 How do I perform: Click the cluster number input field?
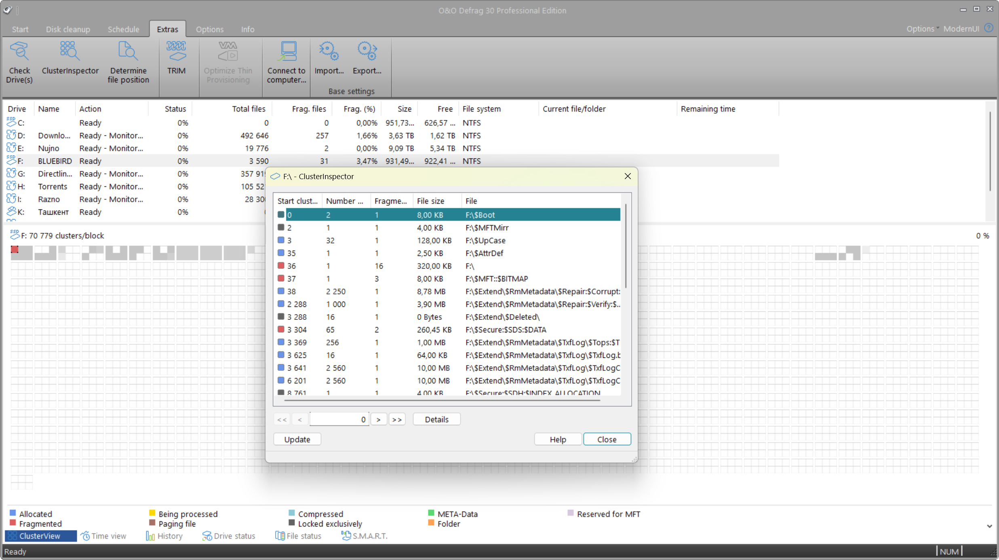click(x=339, y=419)
